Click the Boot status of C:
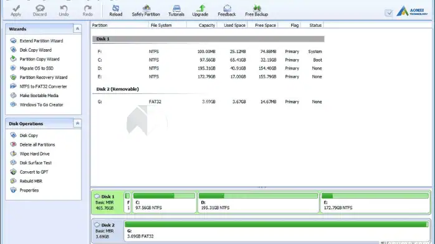Viewport: 435px width, 244px height. click(x=317, y=60)
